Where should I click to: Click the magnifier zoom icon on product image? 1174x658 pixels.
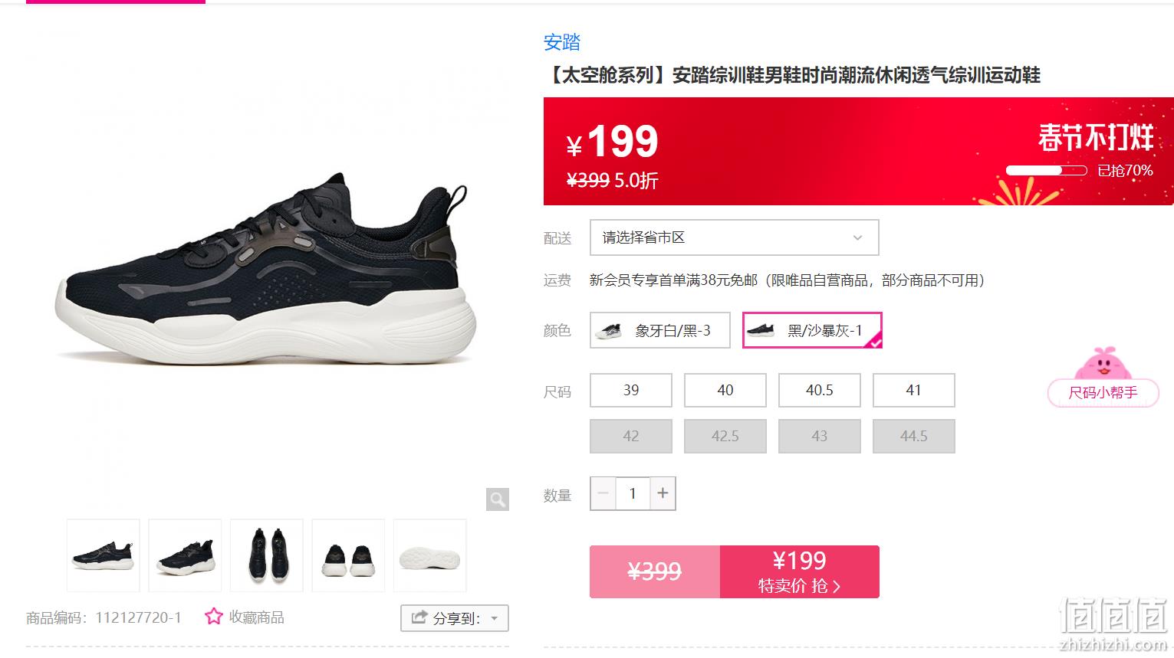click(x=498, y=499)
